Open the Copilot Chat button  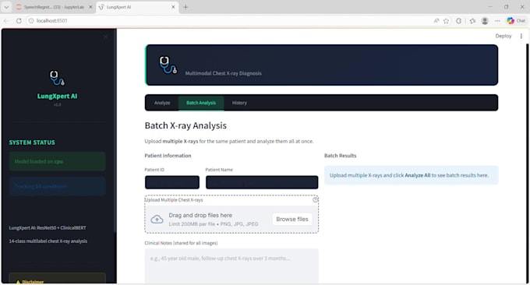tap(516, 20)
